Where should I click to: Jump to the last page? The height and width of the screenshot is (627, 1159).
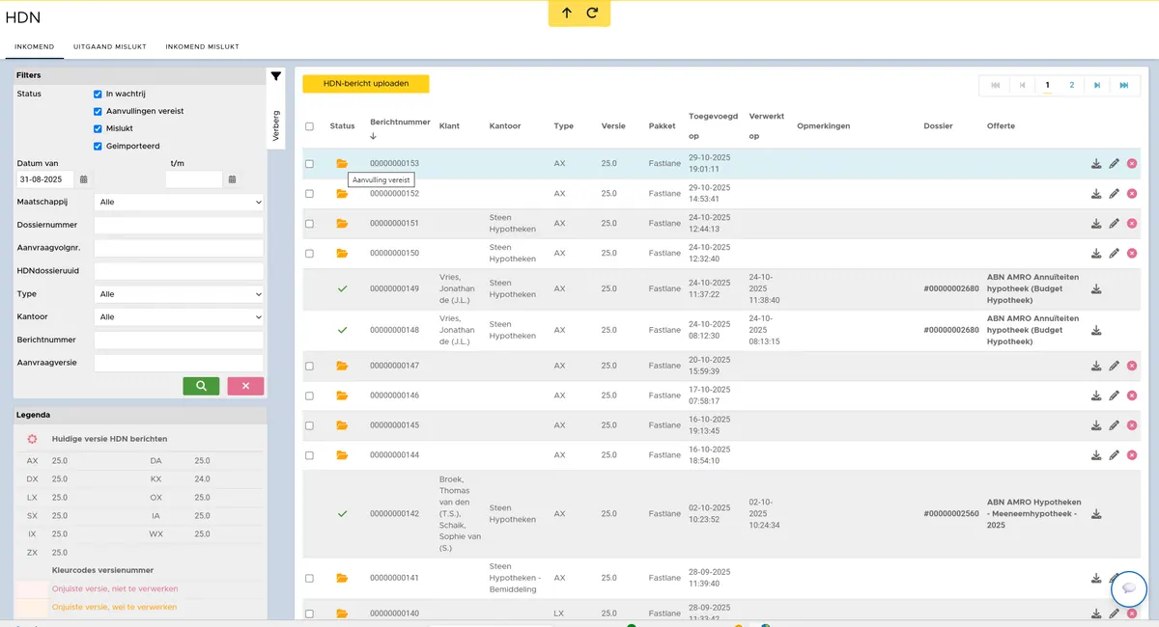(x=1124, y=85)
